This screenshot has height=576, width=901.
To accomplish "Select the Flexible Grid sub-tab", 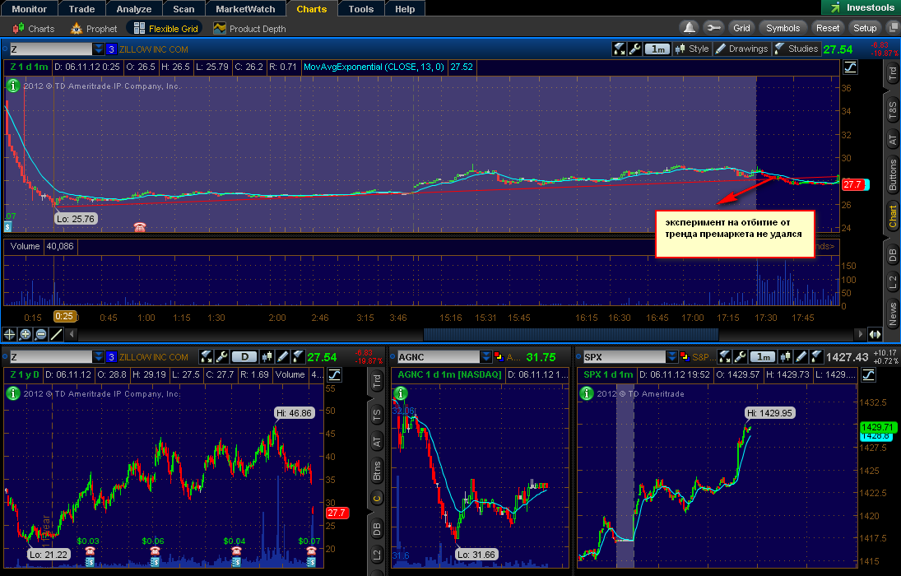I will 165,29.
